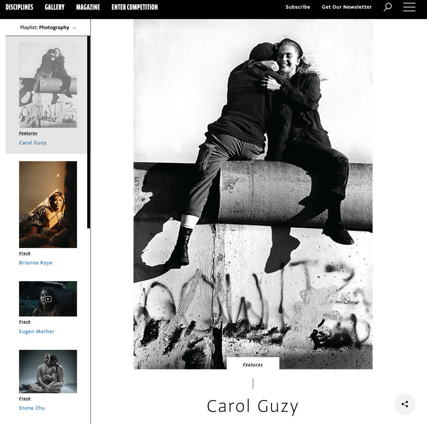Open the Magazine menu item
427x424 pixels.
(88, 7)
